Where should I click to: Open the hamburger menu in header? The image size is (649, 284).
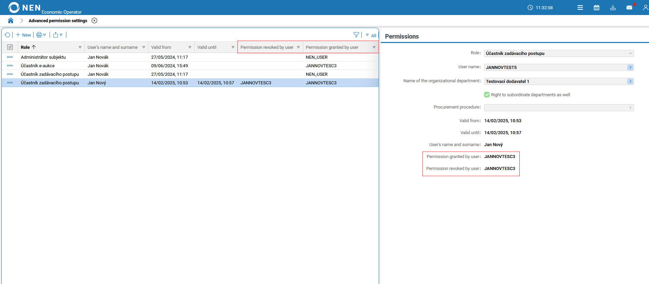(580, 8)
